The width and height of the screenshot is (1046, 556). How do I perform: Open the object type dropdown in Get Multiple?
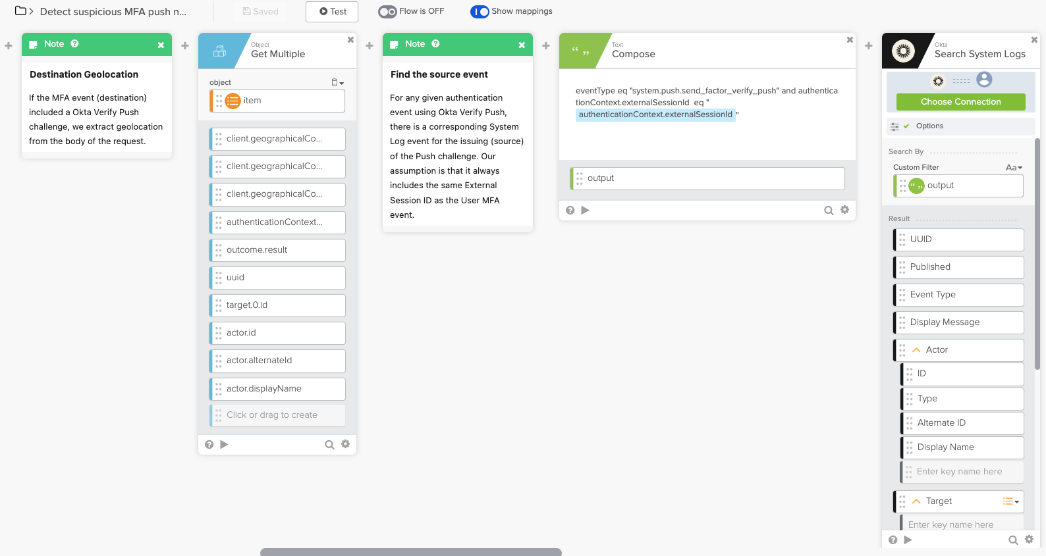coord(337,83)
